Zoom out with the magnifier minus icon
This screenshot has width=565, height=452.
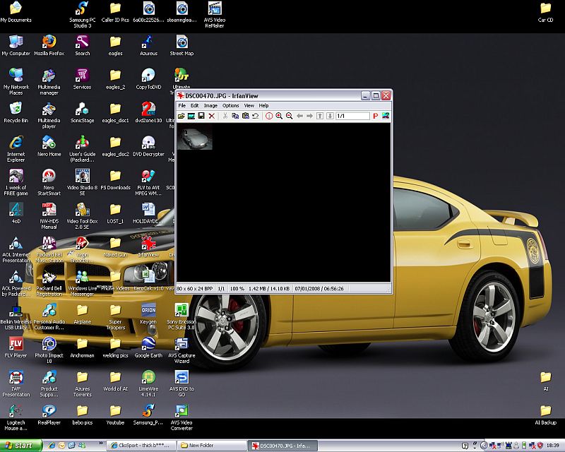point(289,116)
